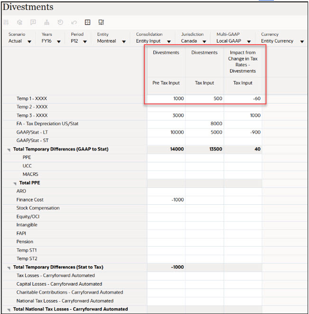Select the MACRS row label
This screenshot has width=309, height=314.
coord(30,174)
